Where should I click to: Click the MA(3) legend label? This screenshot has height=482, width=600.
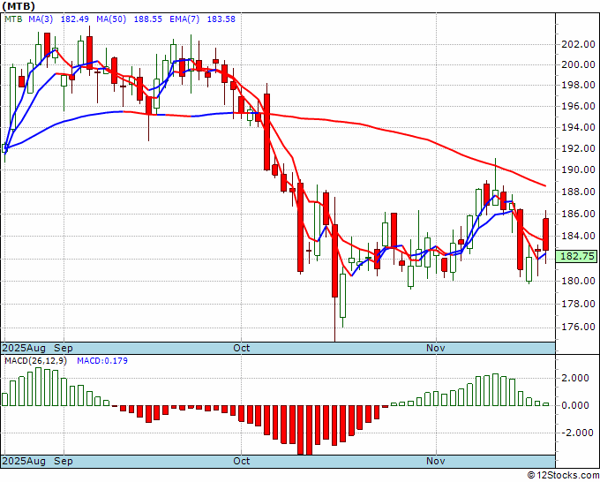click(41, 19)
